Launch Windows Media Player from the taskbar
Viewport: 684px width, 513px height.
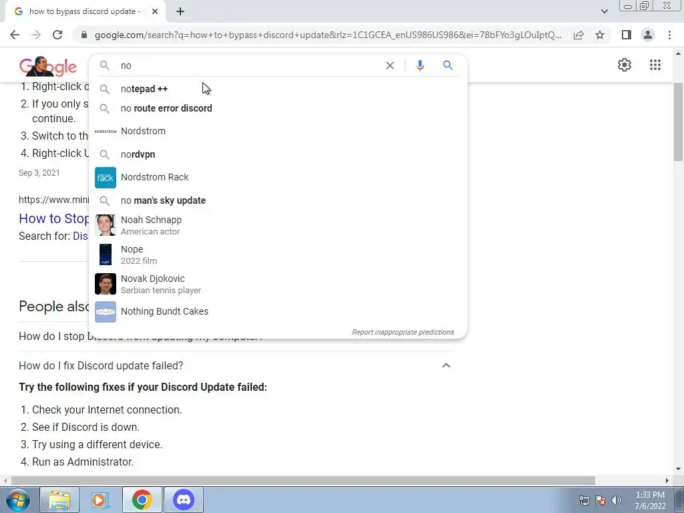[100, 500]
